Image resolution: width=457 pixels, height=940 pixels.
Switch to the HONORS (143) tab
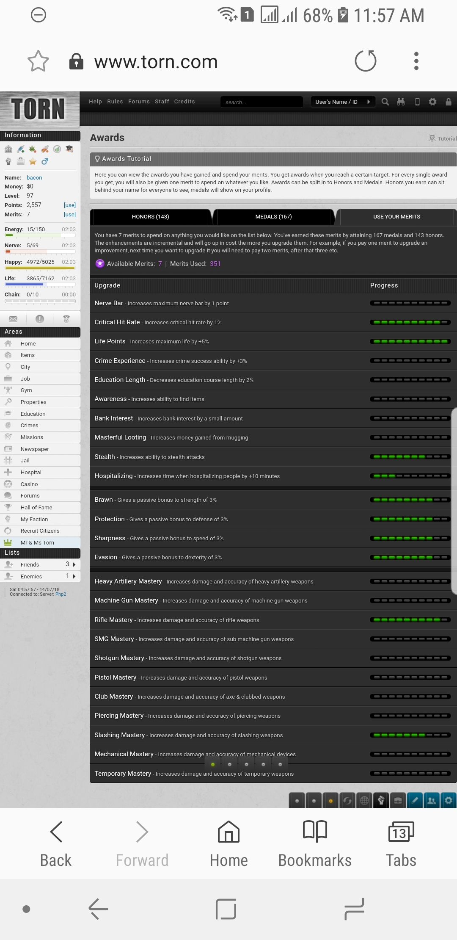click(x=151, y=216)
